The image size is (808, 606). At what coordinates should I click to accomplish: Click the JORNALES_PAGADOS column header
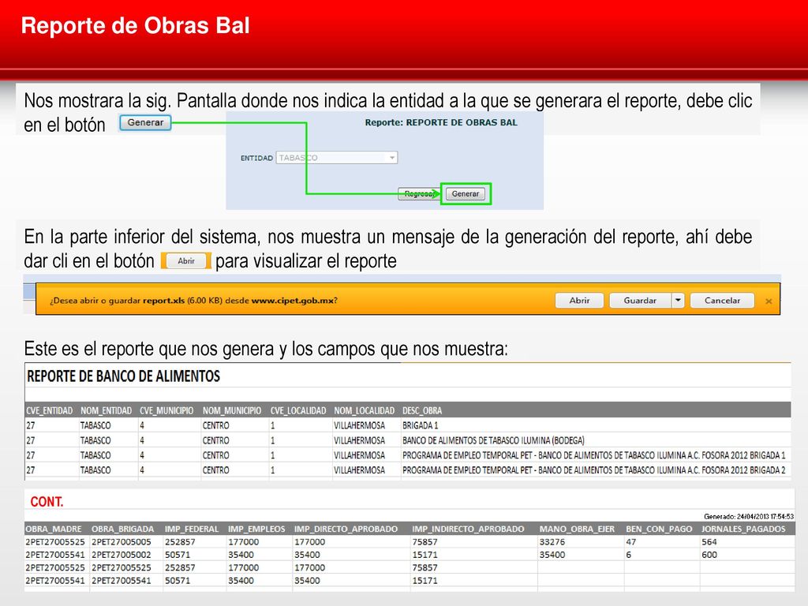tap(743, 529)
